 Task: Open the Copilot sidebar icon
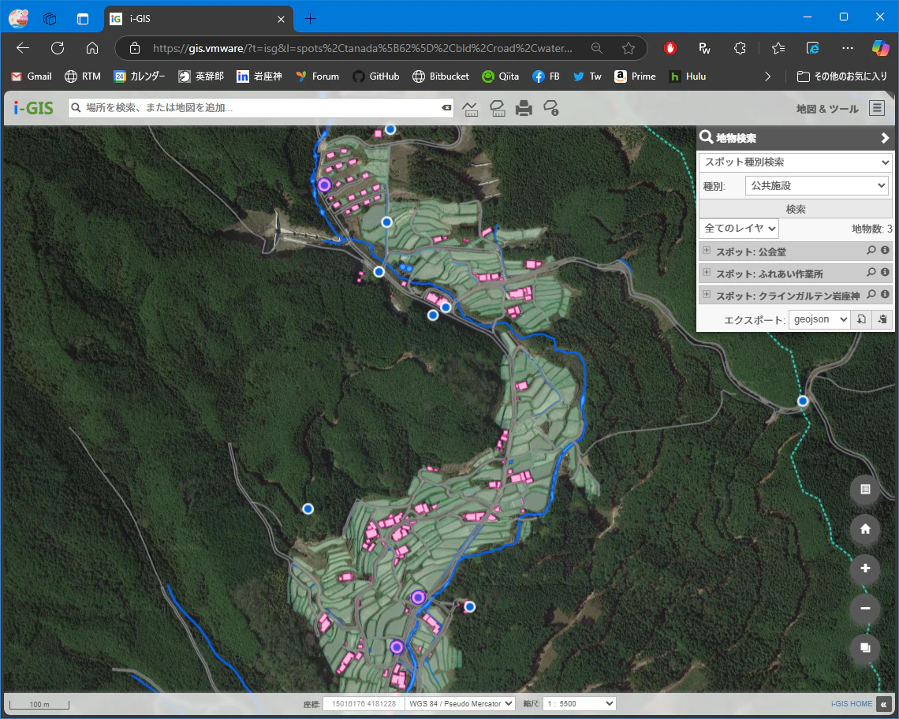[x=880, y=48]
